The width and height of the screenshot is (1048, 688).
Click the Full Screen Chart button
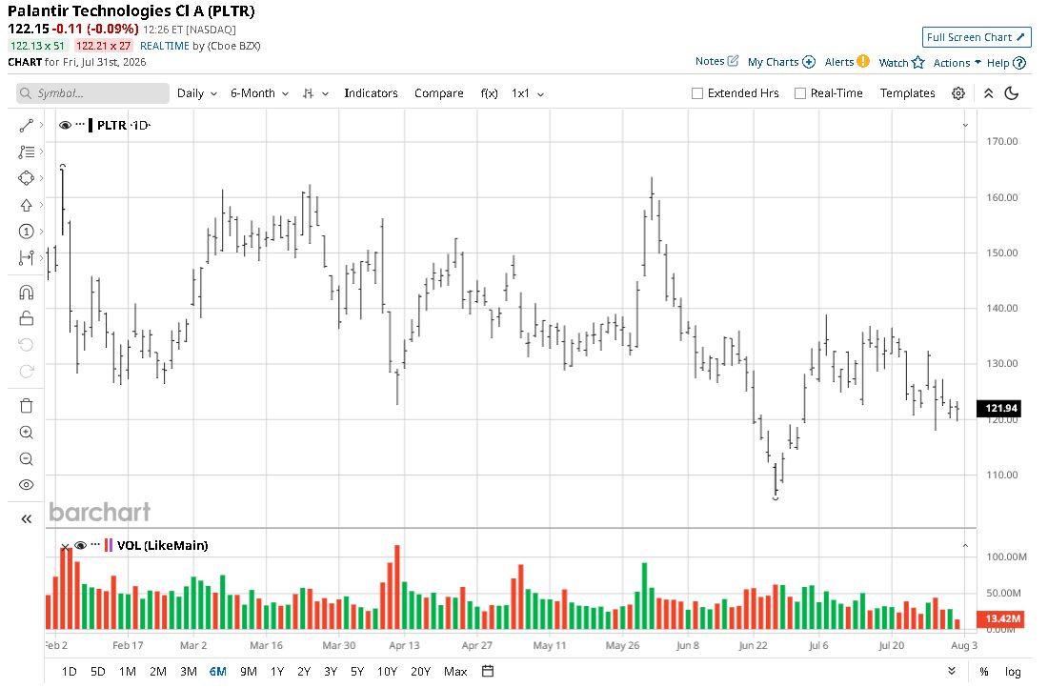(x=976, y=37)
